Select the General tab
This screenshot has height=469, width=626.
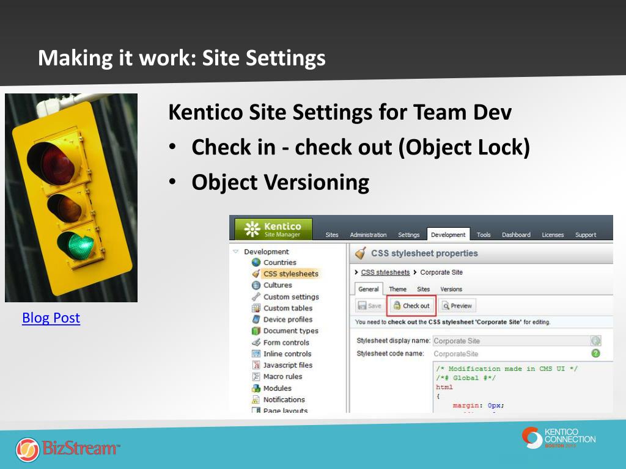pyautogui.click(x=369, y=289)
